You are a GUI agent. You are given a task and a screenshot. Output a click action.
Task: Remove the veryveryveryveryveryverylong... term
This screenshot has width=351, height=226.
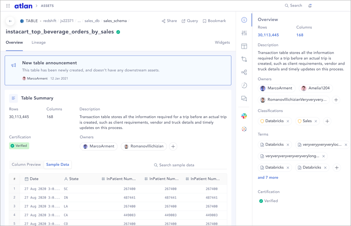[323, 156]
